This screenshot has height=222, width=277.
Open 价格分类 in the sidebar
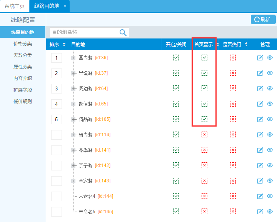(x=23, y=44)
